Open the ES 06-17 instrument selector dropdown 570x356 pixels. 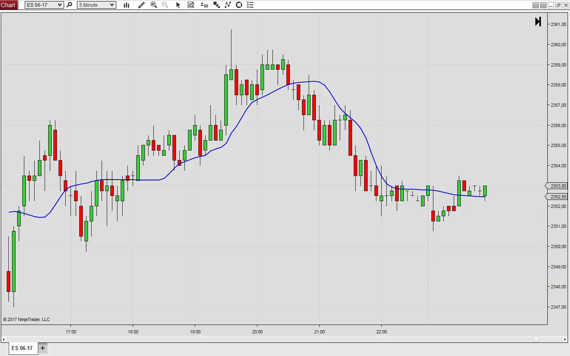pyautogui.click(x=44, y=5)
